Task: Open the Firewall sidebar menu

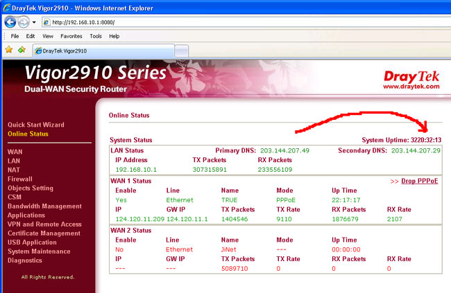Action: point(20,179)
